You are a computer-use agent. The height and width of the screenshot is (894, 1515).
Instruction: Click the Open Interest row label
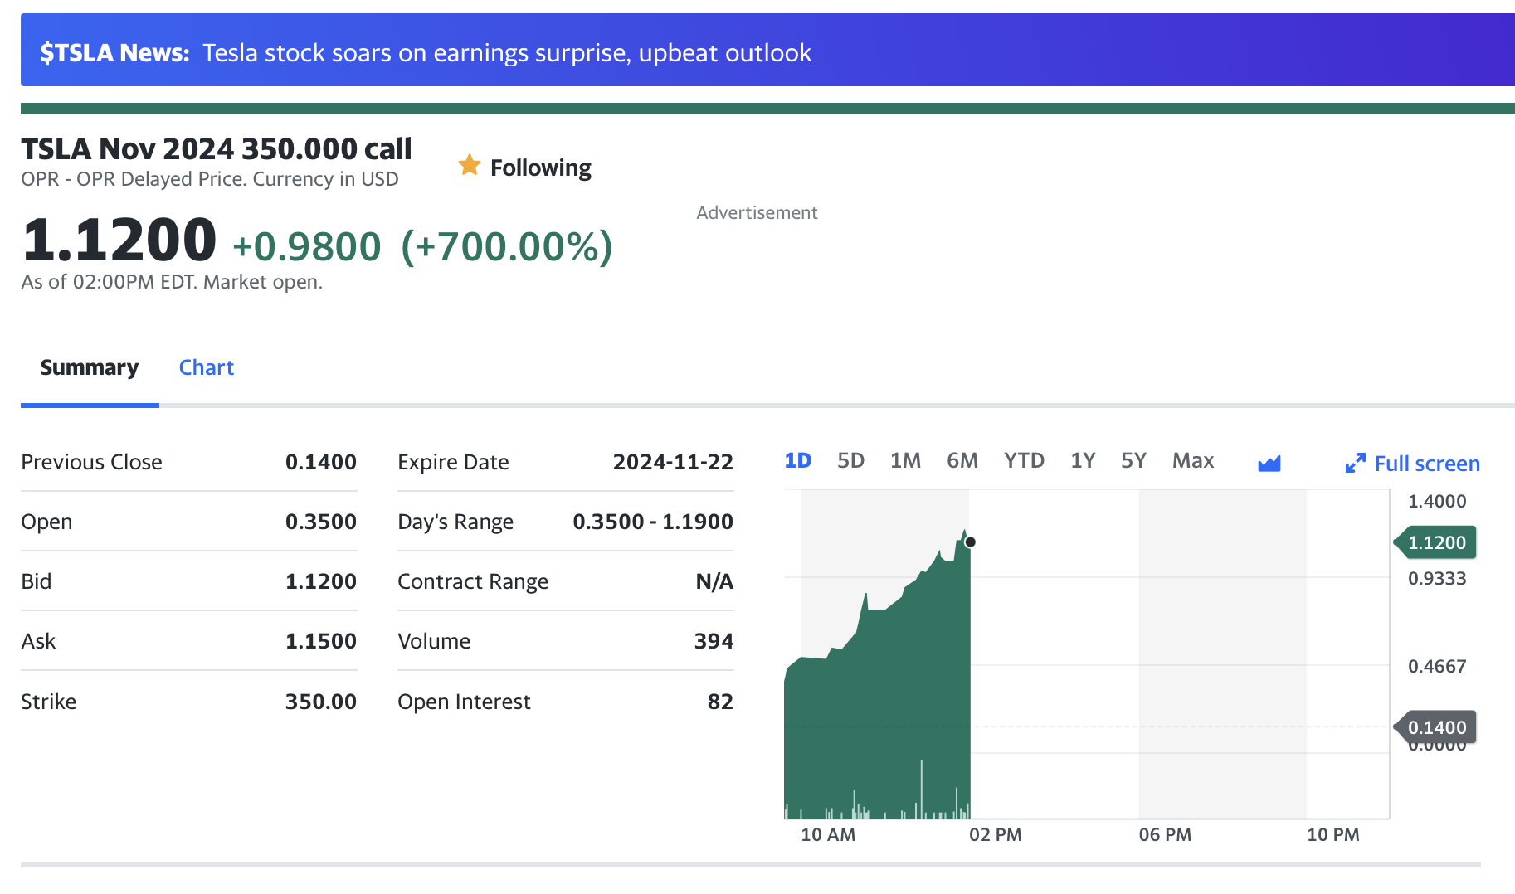(x=464, y=702)
